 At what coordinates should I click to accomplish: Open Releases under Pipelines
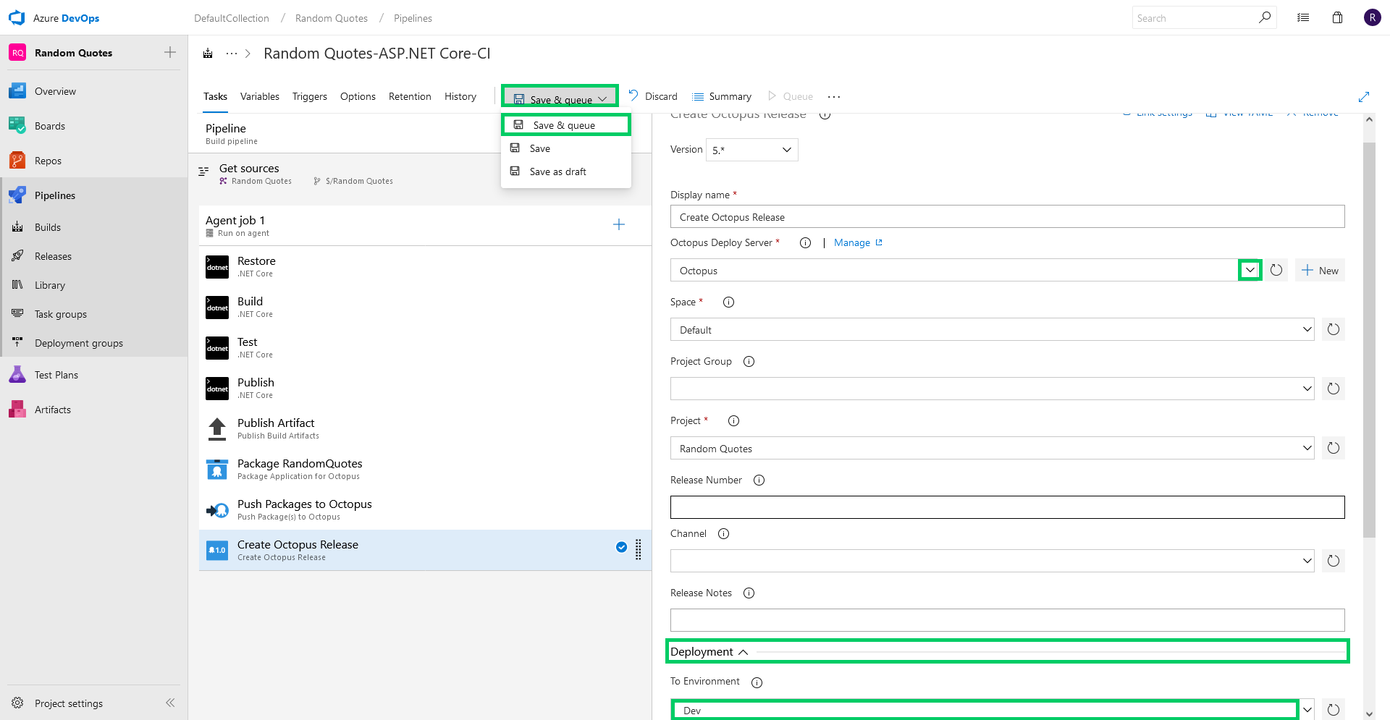(x=94, y=256)
